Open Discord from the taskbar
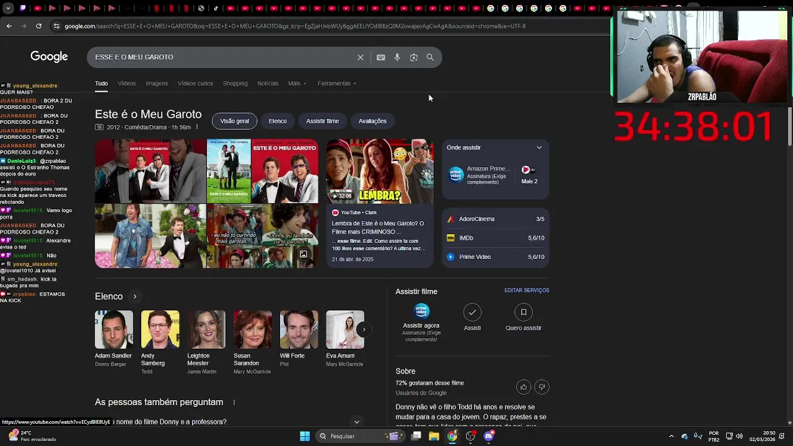The height and width of the screenshot is (446, 793). coord(489,436)
